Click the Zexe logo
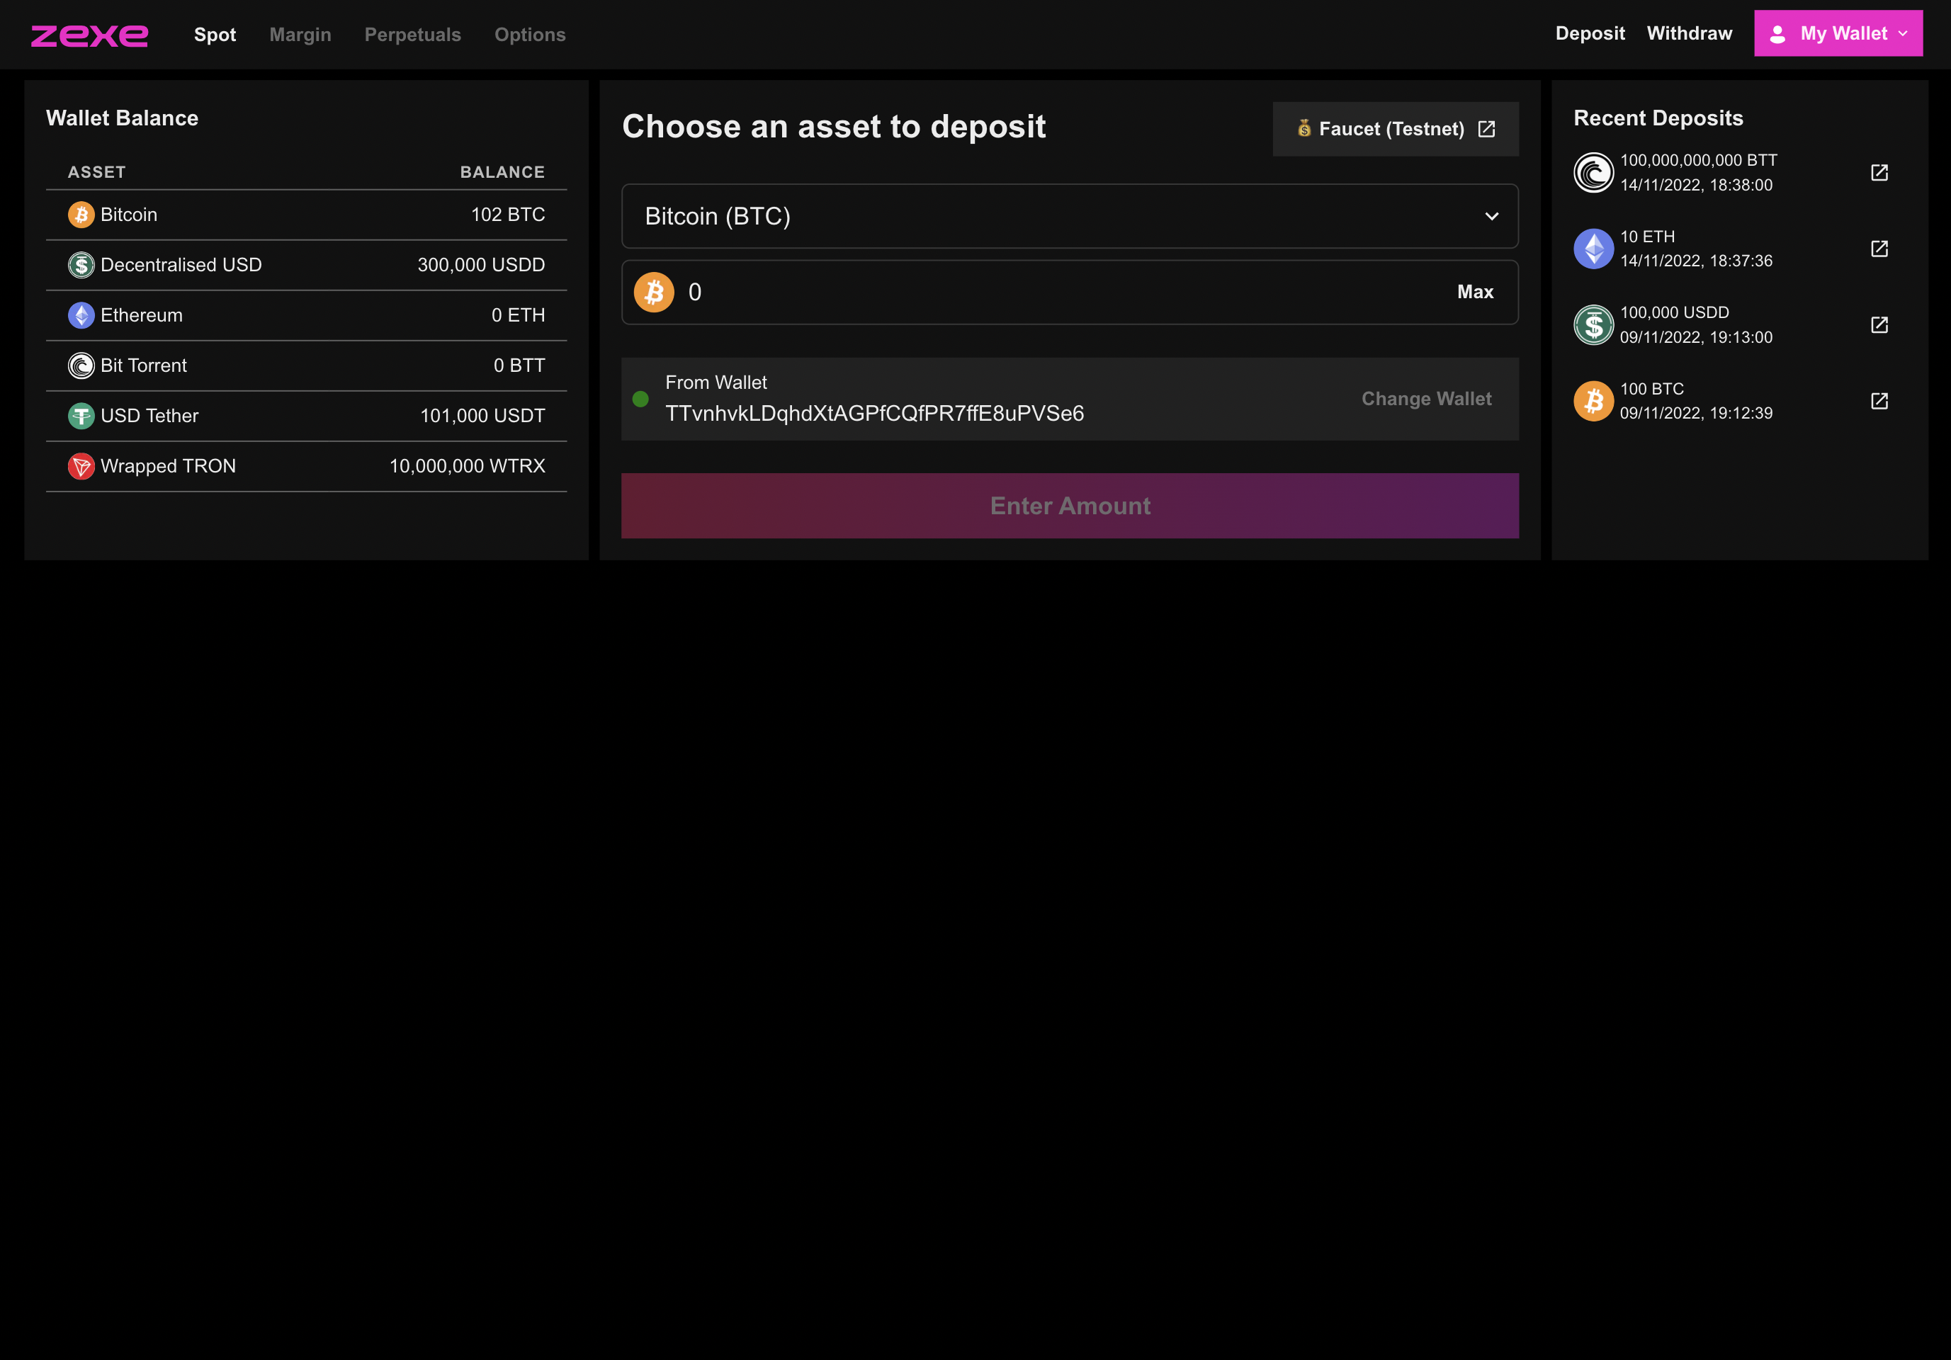1951x1360 pixels. [x=89, y=35]
